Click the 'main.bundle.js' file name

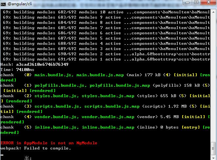pos(53,75)
